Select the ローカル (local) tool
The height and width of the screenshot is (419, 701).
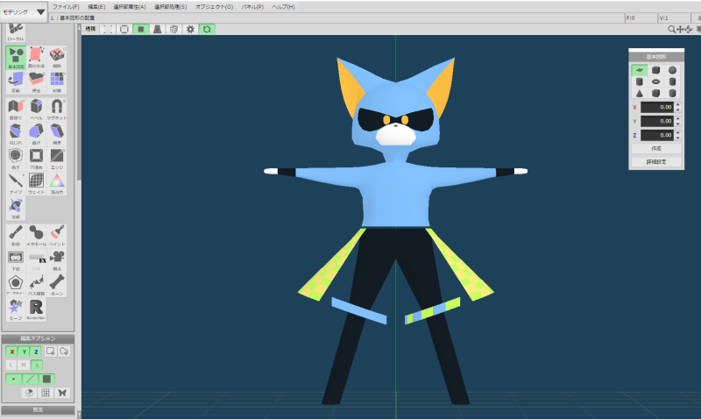(16, 32)
